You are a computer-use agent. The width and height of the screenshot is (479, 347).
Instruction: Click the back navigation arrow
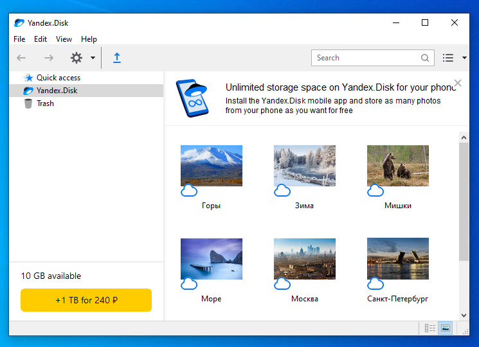[x=21, y=58]
